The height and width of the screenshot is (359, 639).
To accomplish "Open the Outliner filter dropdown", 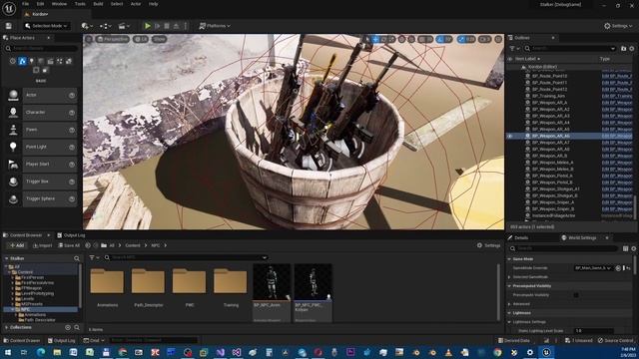I will pos(514,49).
